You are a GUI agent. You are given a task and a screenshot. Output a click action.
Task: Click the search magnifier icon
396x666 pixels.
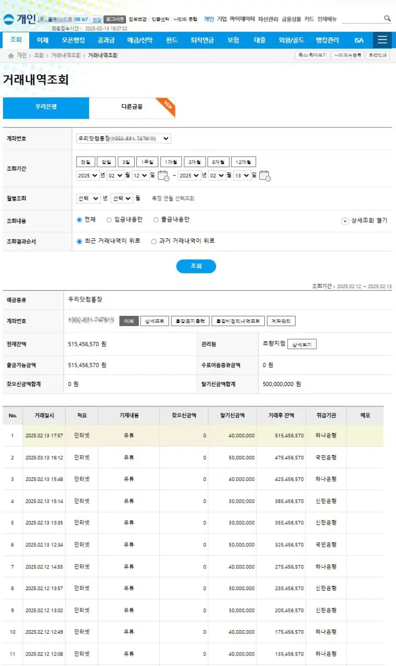point(387,18)
